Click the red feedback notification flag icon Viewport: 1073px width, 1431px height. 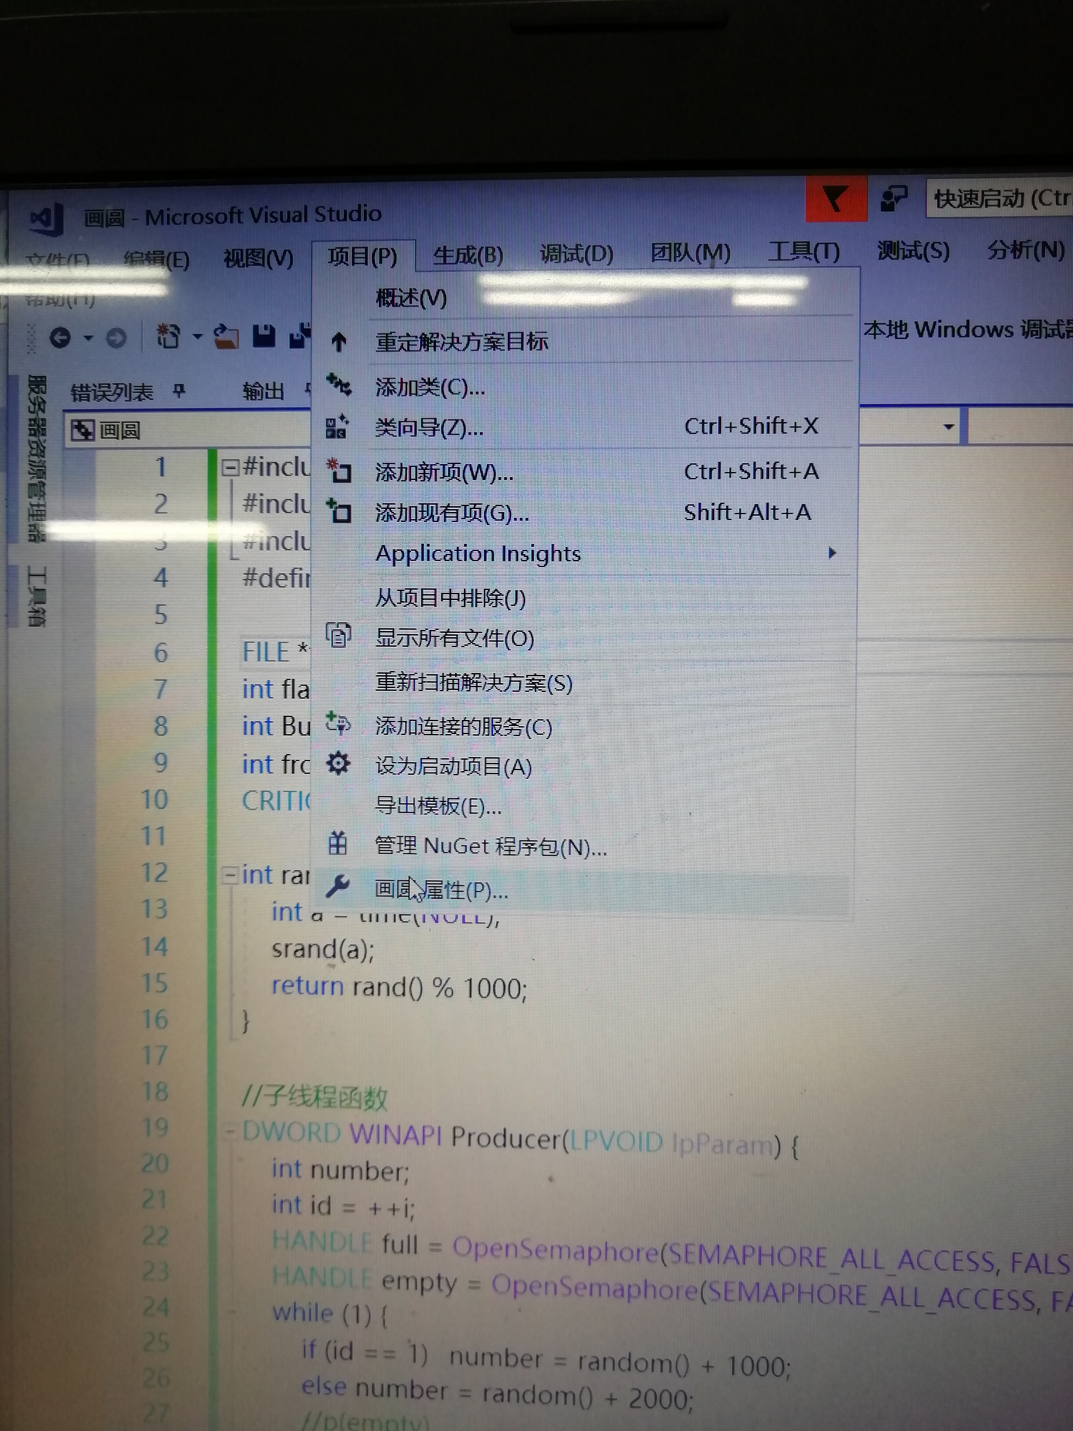tap(836, 199)
